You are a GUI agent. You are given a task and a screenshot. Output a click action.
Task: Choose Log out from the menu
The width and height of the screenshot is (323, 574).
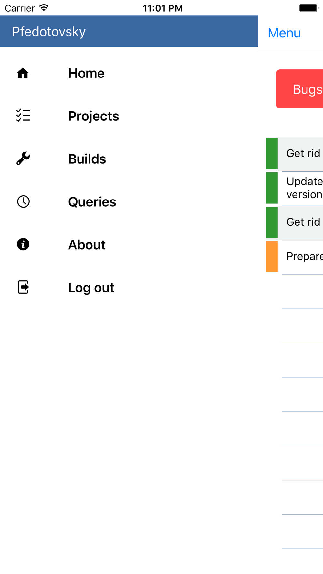91,288
